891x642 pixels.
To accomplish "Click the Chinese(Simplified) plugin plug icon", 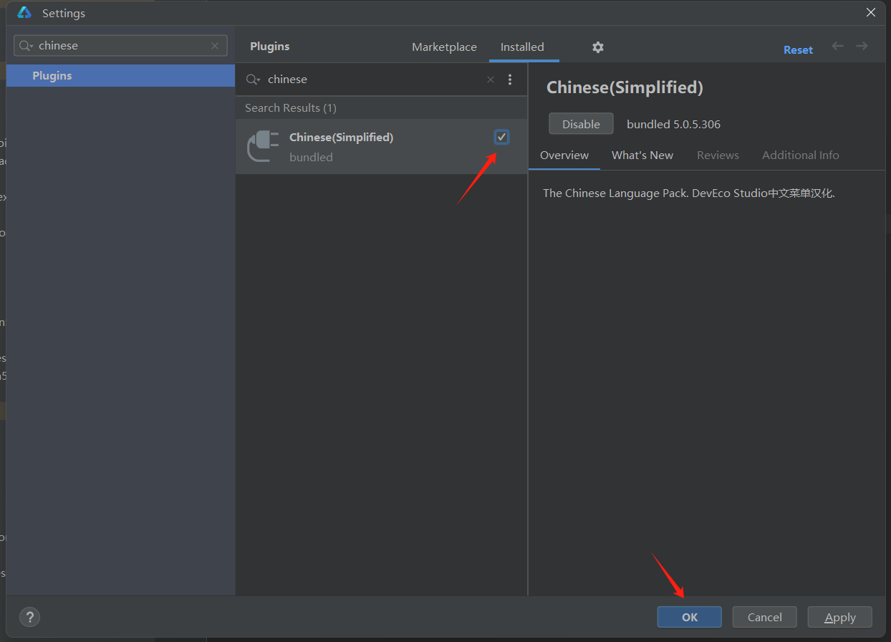I will (x=262, y=146).
